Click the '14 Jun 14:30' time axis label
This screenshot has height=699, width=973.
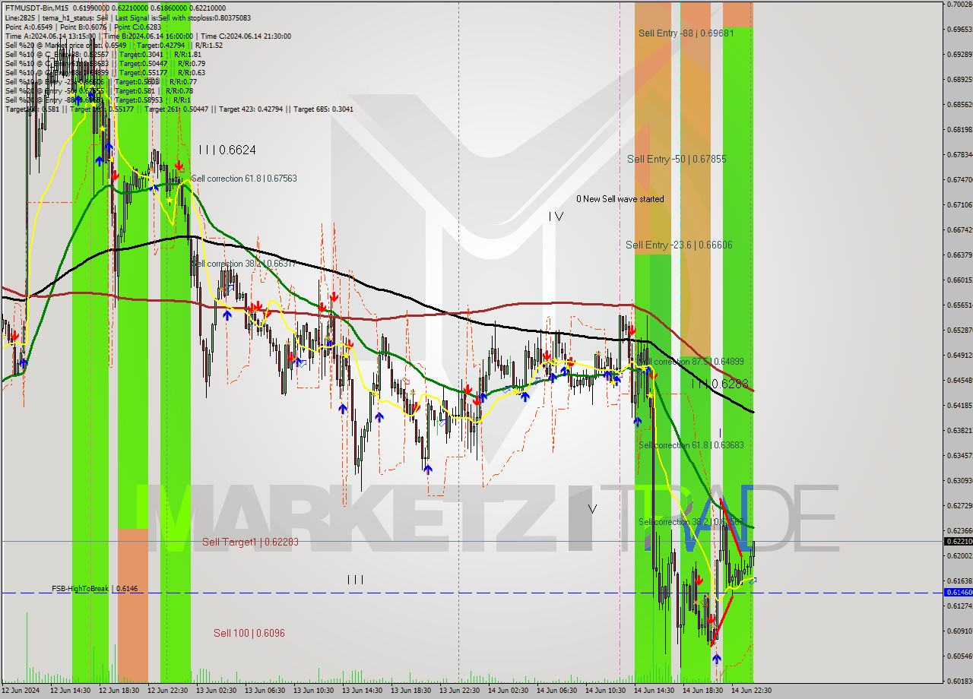tap(654, 691)
